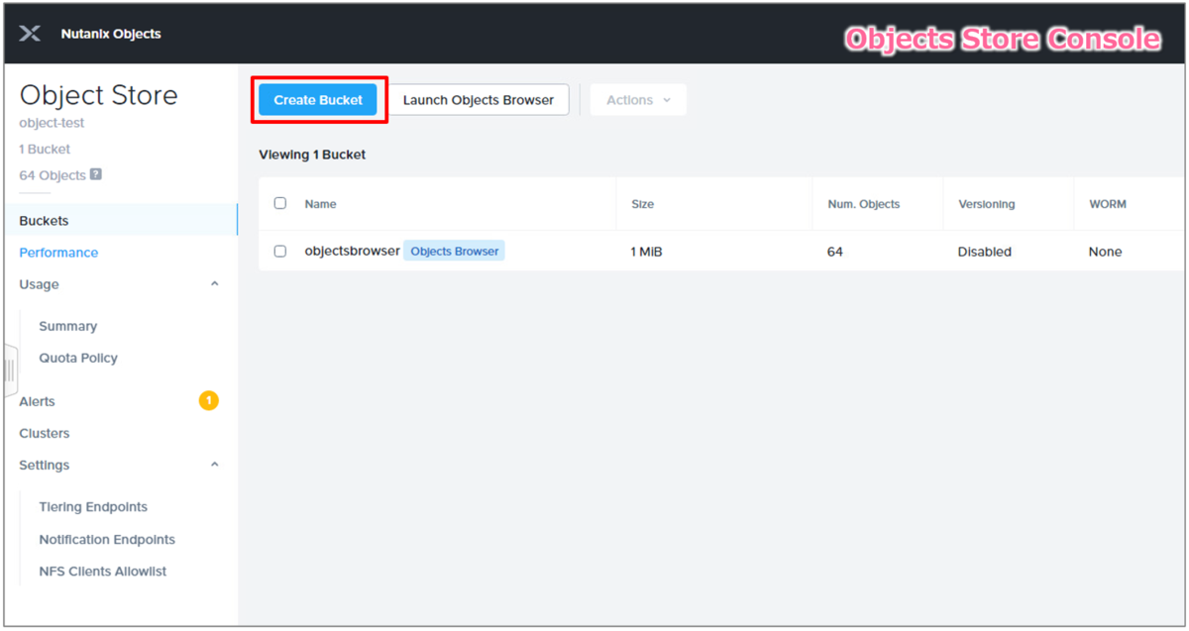Open the Clusters page

[45, 433]
